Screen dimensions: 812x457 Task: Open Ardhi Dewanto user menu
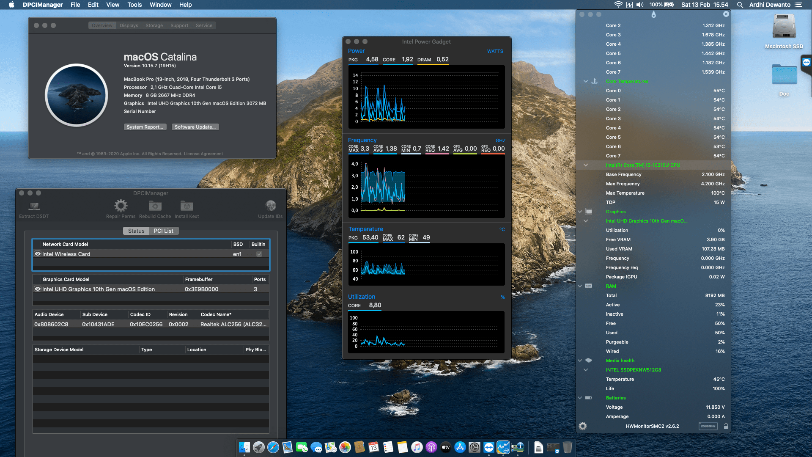pyautogui.click(x=770, y=5)
